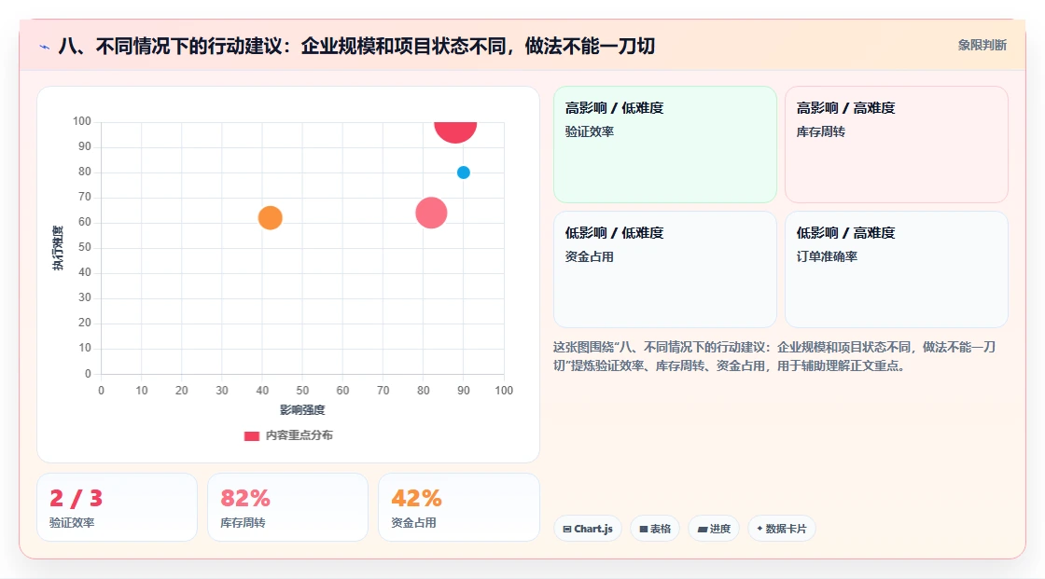Click the 进度 tag chip
1045x579 pixels.
(714, 529)
